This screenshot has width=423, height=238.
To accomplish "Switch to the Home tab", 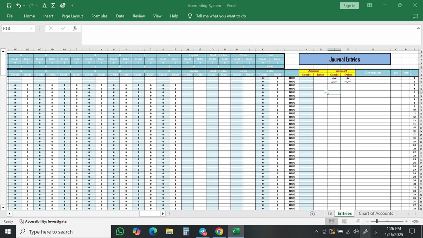I will click(29, 16).
